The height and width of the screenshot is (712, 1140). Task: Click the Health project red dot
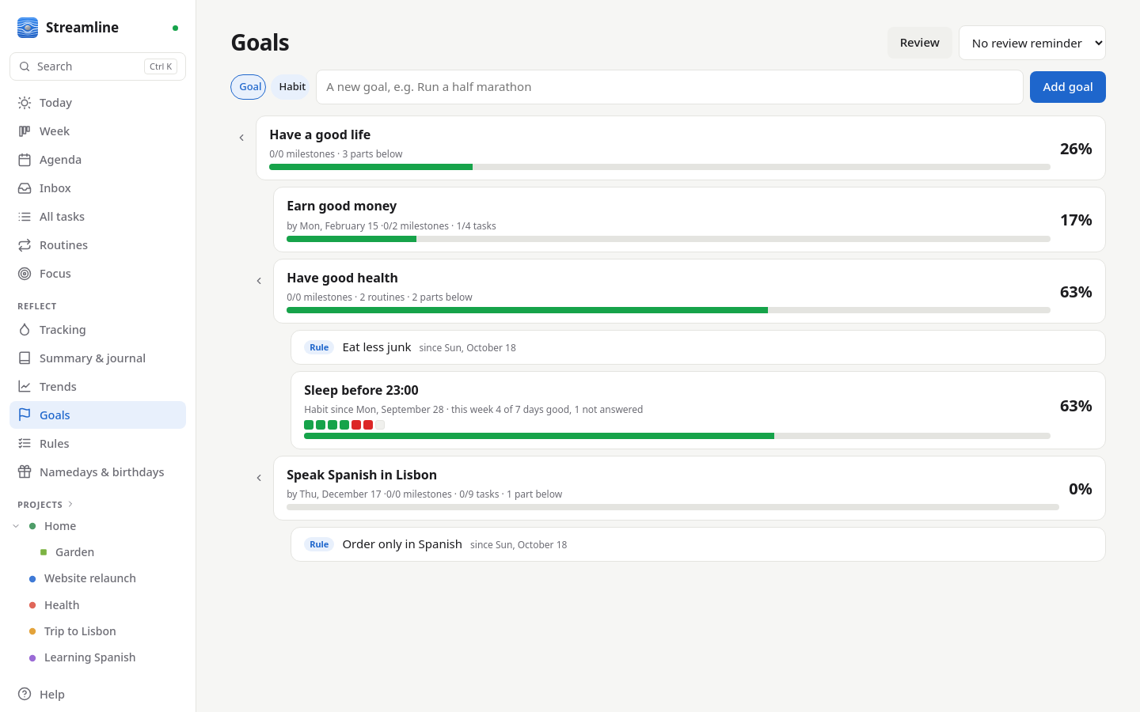32,605
